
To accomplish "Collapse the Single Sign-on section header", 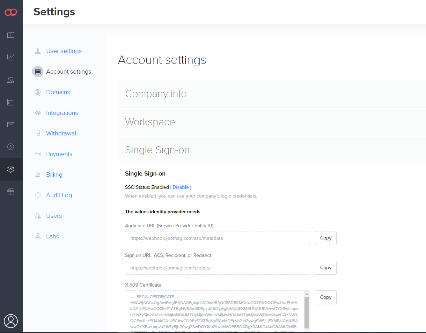I will pos(157,150).
